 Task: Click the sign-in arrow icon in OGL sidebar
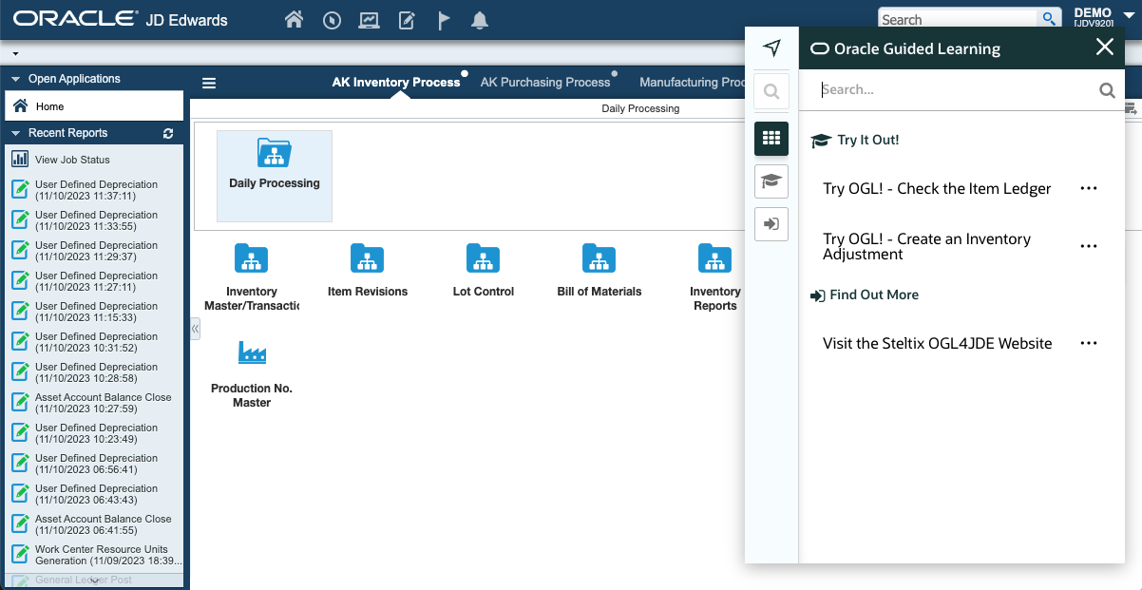[x=771, y=224]
